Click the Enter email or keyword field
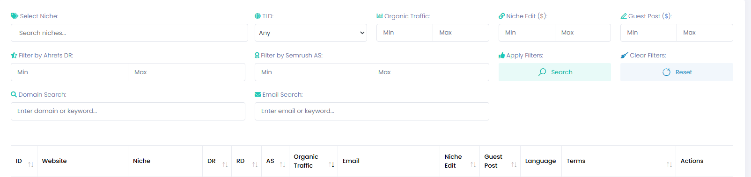Image resolution: width=751 pixels, height=177 pixels. pos(372,111)
